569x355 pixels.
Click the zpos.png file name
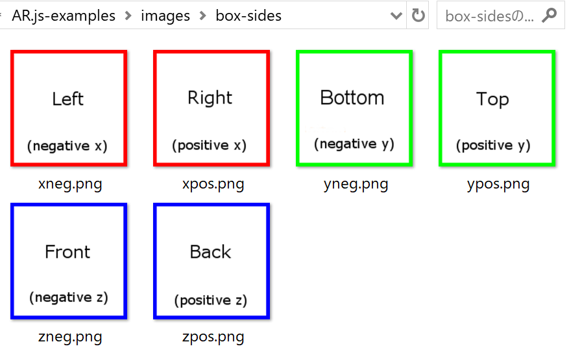(x=213, y=338)
